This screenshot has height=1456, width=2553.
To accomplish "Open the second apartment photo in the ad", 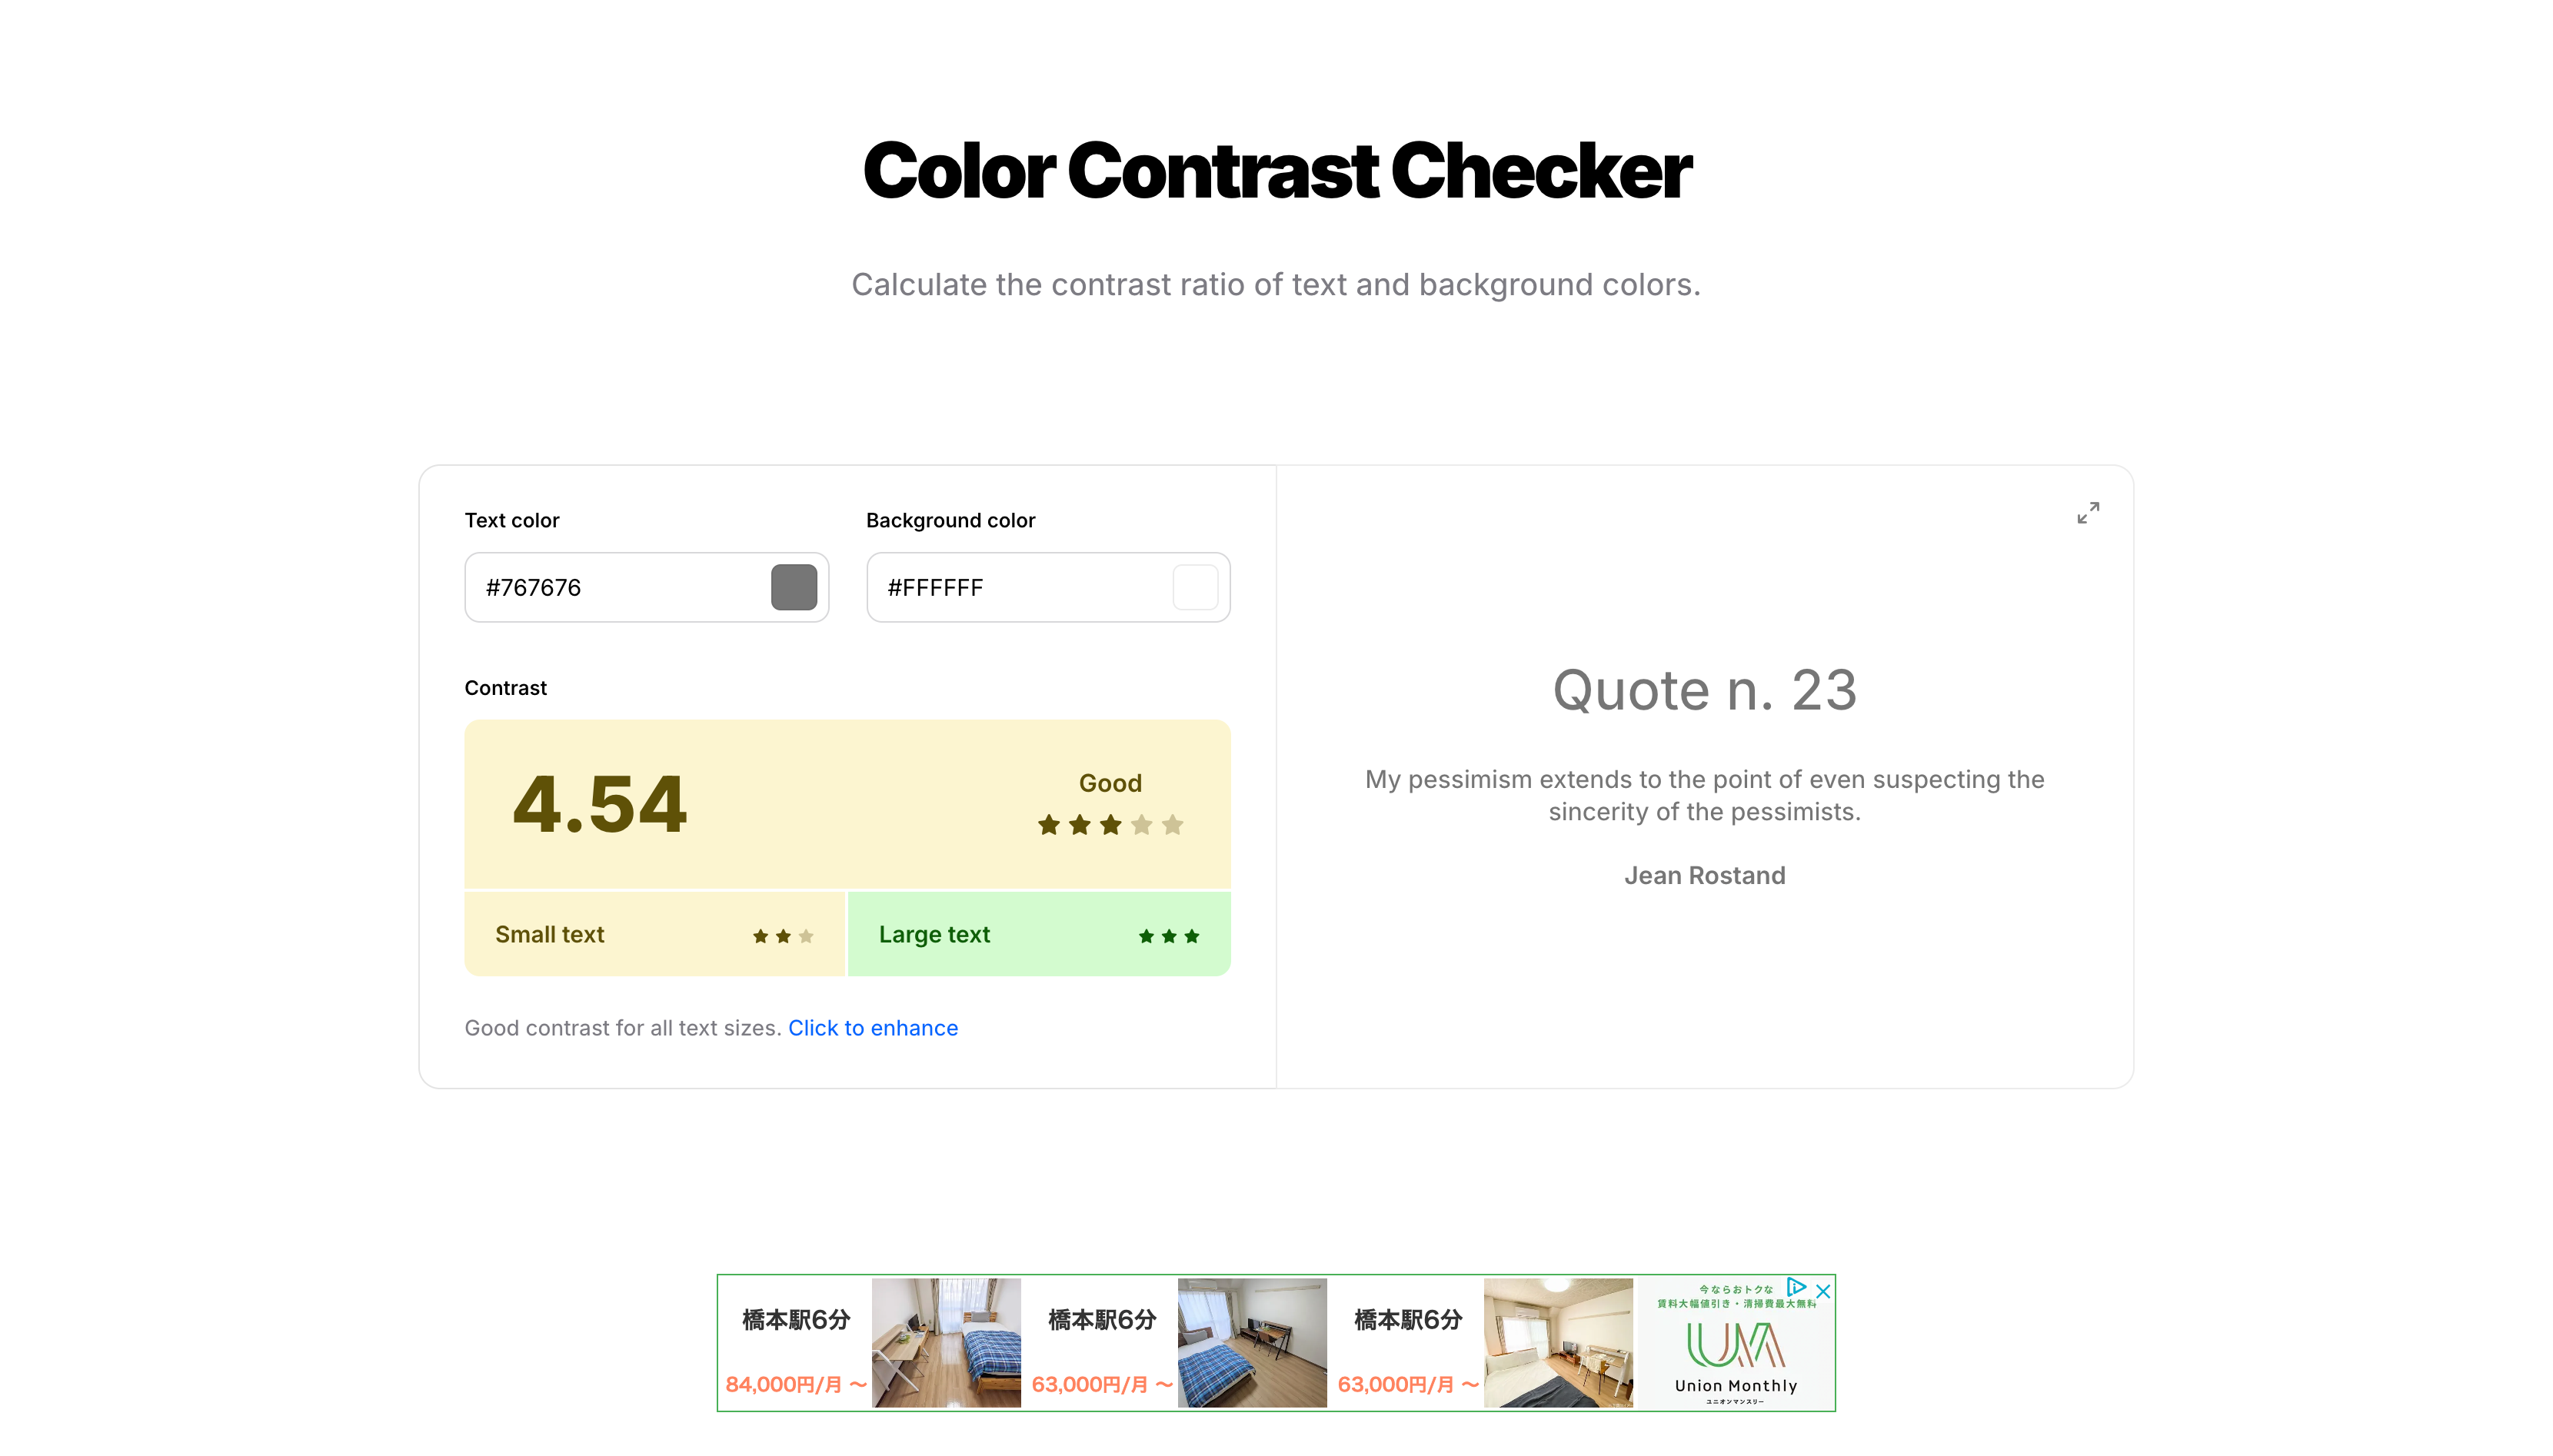I will [1251, 1342].
